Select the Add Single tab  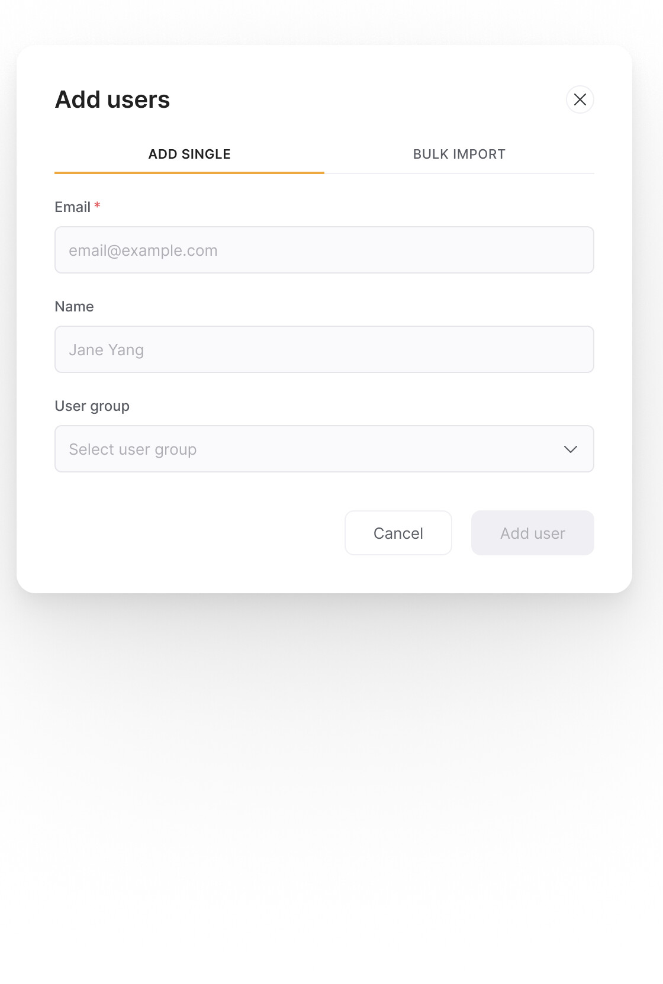189,154
